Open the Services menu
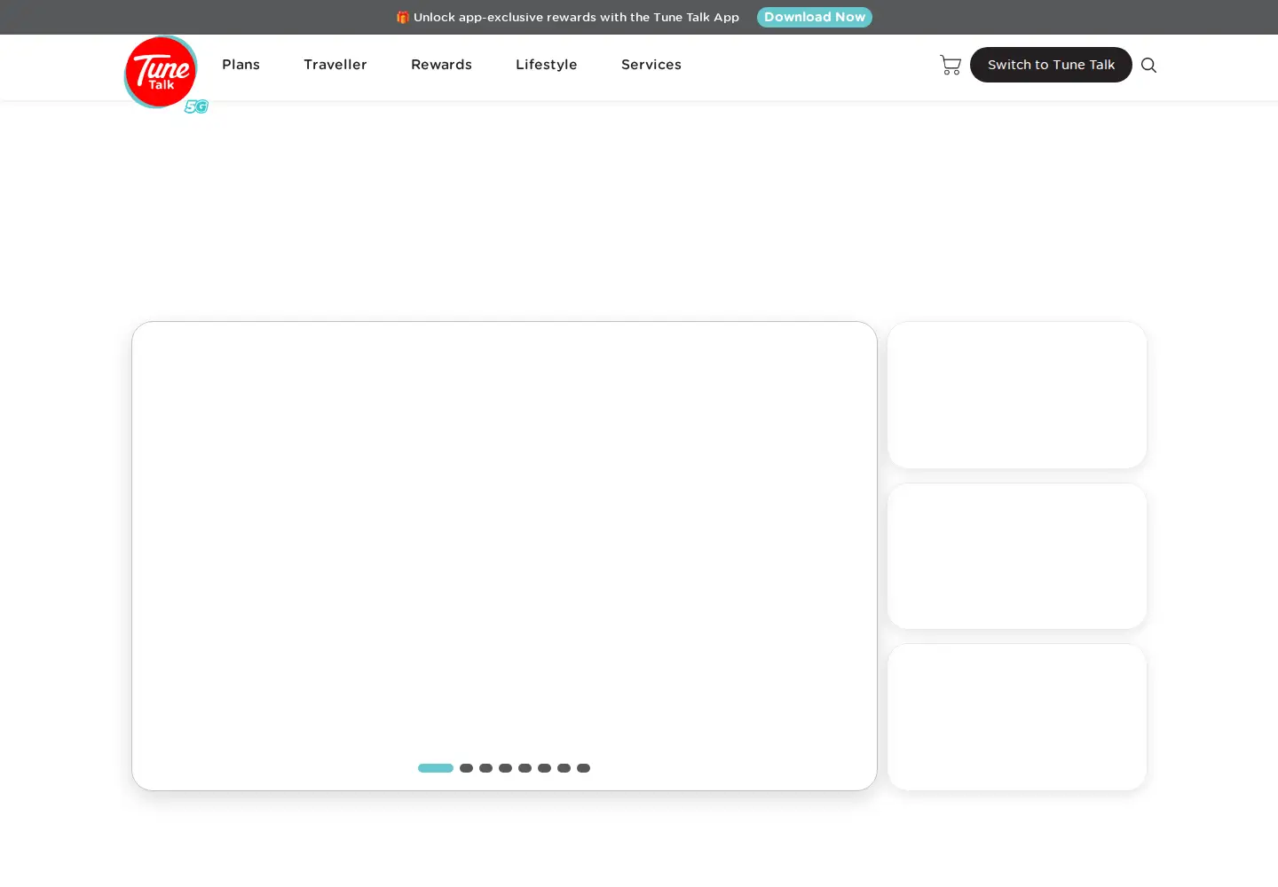 [651, 65]
